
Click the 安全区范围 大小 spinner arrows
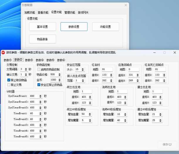pos(83,70)
